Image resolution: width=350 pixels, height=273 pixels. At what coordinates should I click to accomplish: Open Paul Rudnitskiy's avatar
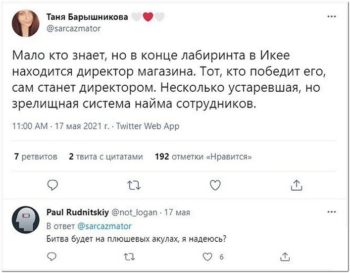click(26, 220)
